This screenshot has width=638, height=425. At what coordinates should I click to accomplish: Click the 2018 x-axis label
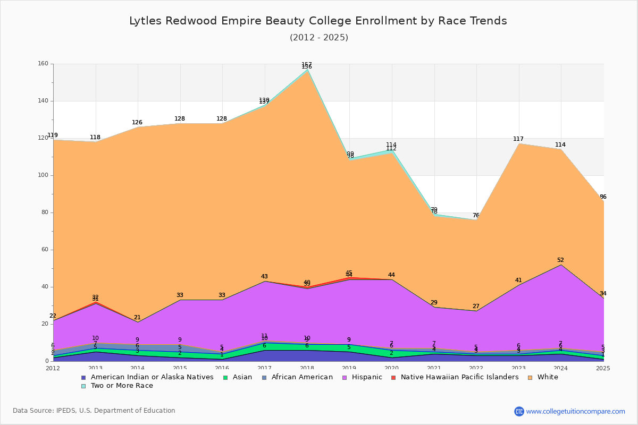click(x=307, y=368)
